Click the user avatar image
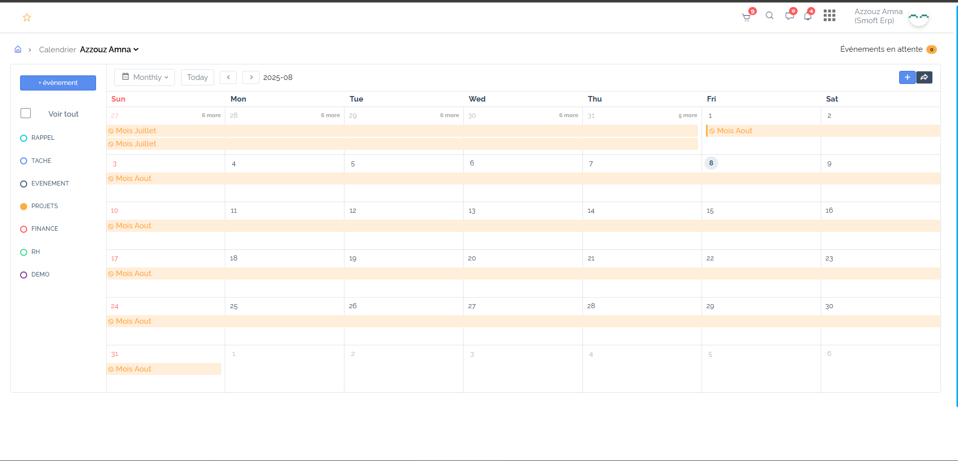Viewport: 958px width, 461px height. click(x=919, y=17)
